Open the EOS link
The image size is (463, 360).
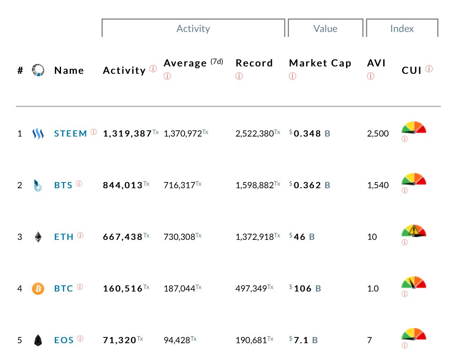[64, 340]
